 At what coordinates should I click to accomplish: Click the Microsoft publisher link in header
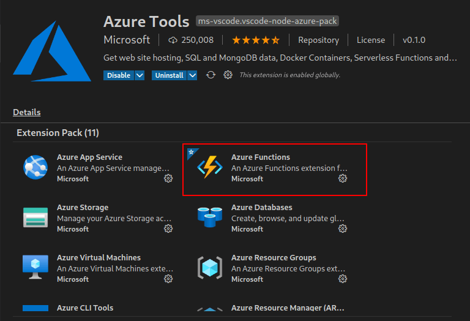(x=127, y=40)
